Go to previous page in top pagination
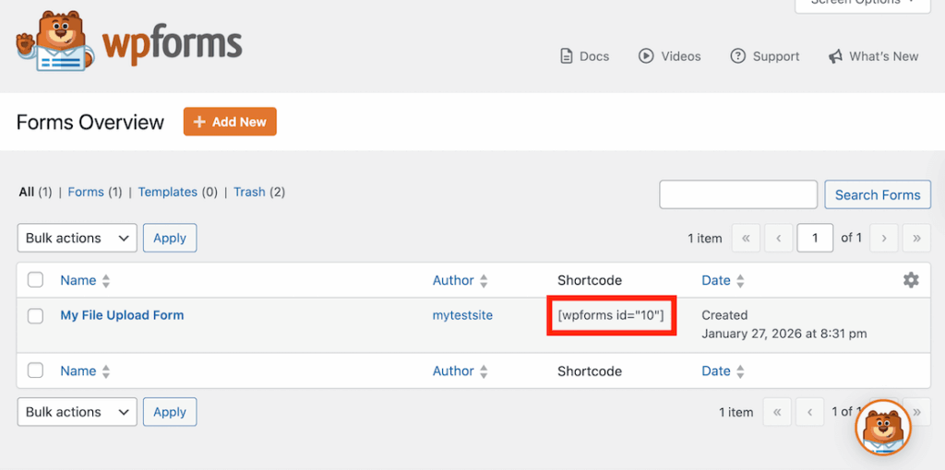The image size is (945, 470). (779, 238)
